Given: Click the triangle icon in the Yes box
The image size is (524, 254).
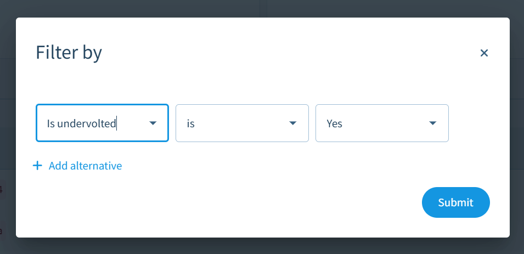Looking at the screenshot, I should pos(433,123).
